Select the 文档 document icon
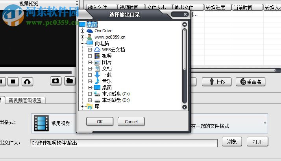Viewport: 281px width, 161px height. click(x=97, y=68)
